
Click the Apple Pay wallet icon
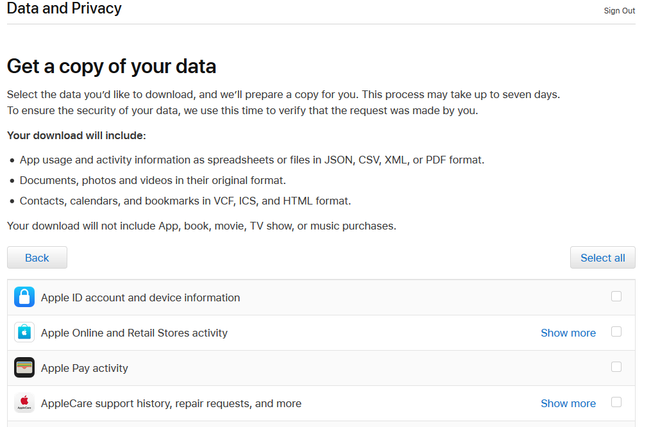pos(24,367)
